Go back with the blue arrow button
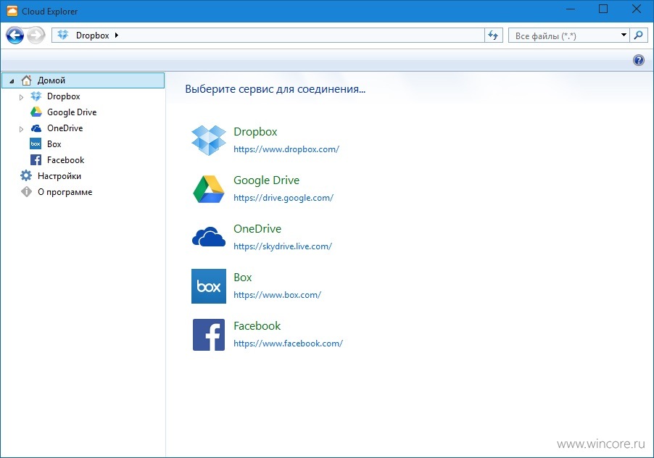This screenshot has width=654, height=458. pyautogui.click(x=15, y=36)
